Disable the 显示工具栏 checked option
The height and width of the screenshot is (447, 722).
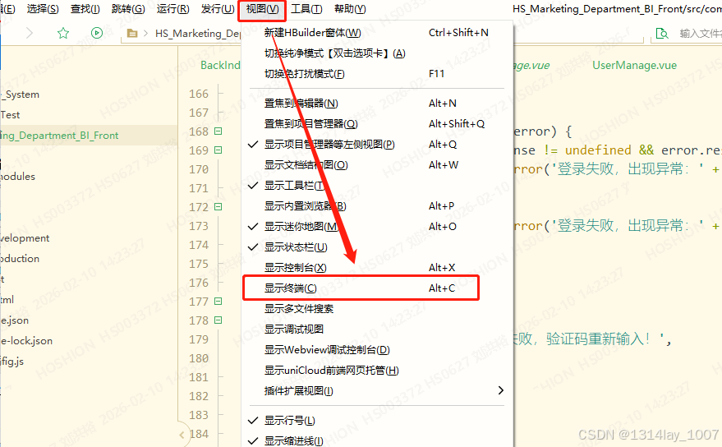[294, 186]
